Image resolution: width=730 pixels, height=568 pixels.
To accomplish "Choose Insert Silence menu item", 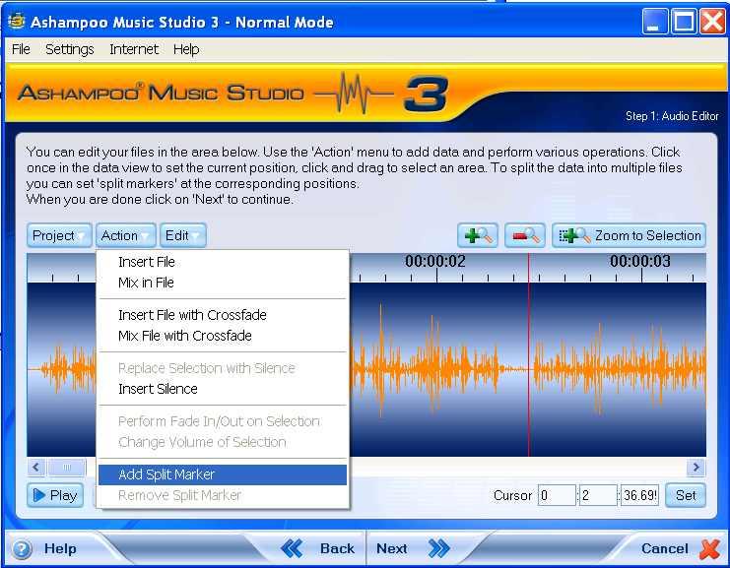I will pyautogui.click(x=158, y=389).
